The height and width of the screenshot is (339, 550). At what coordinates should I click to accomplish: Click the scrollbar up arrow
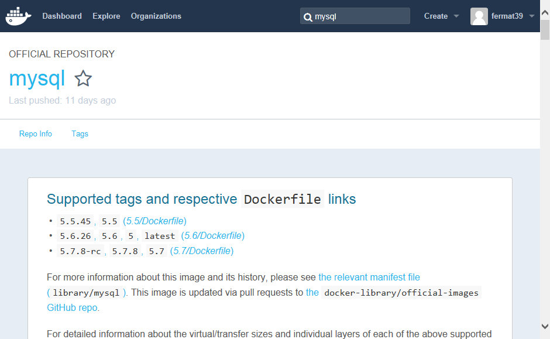pyautogui.click(x=545, y=13)
